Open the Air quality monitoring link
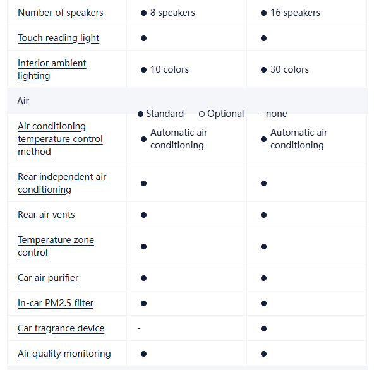Viewport: 379px width, 370px height. point(64,354)
